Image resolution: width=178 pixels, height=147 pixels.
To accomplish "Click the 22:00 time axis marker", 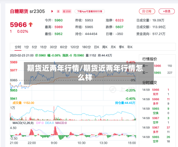I will pos(32,143).
